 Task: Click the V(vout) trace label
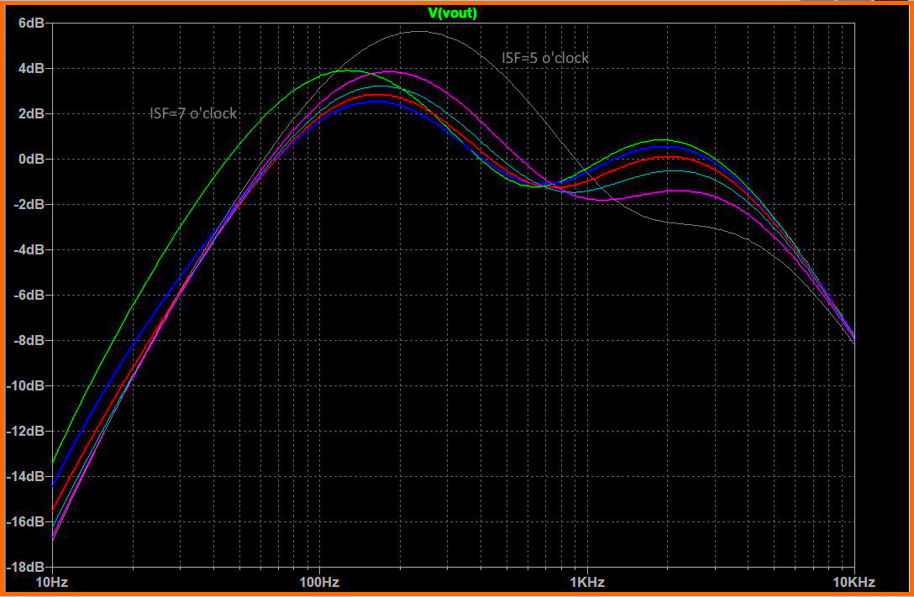coord(453,13)
